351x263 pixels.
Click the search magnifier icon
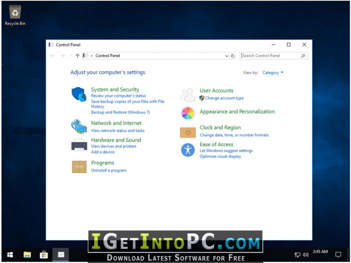[303, 56]
